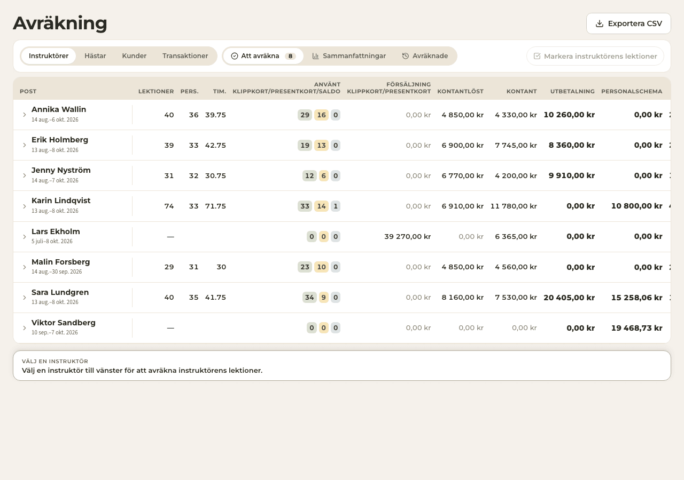Image resolution: width=684 pixels, height=480 pixels.
Task: Click the download icon in Exportera CSV
Action: 600,23
